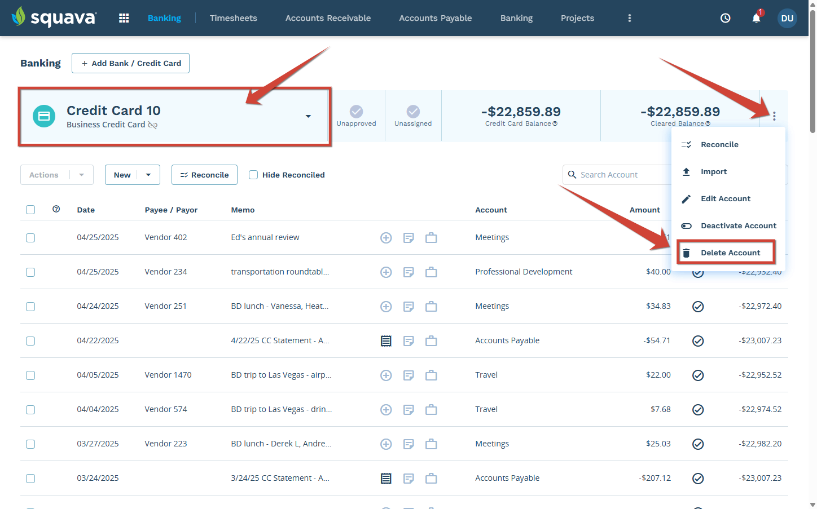Viewport: 817px width, 509px height.
Task: Open the apps grid icon
Action: [124, 18]
